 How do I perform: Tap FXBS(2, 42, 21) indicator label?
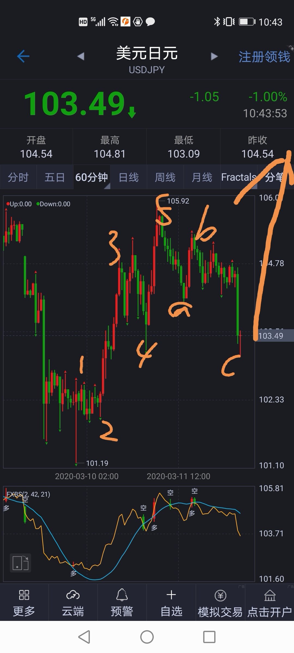pyautogui.click(x=28, y=494)
